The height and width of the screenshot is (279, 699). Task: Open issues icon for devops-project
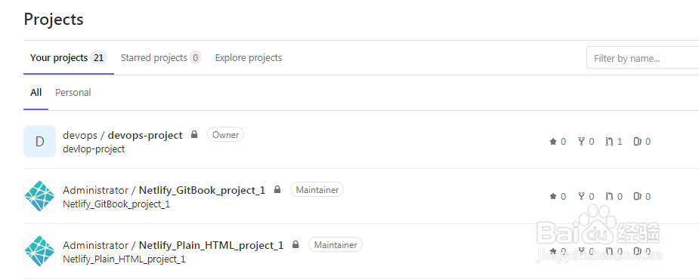pyautogui.click(x=638, y=142)
